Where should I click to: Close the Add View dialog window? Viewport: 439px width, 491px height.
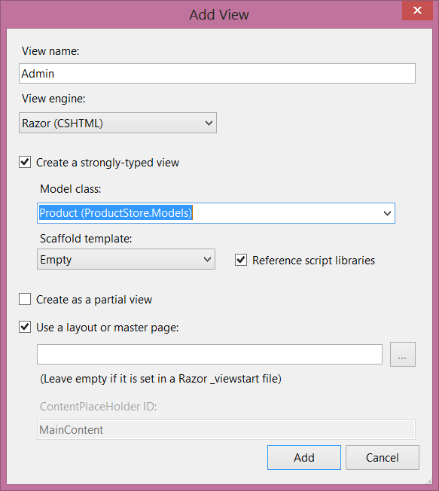[x=417, y=11]
